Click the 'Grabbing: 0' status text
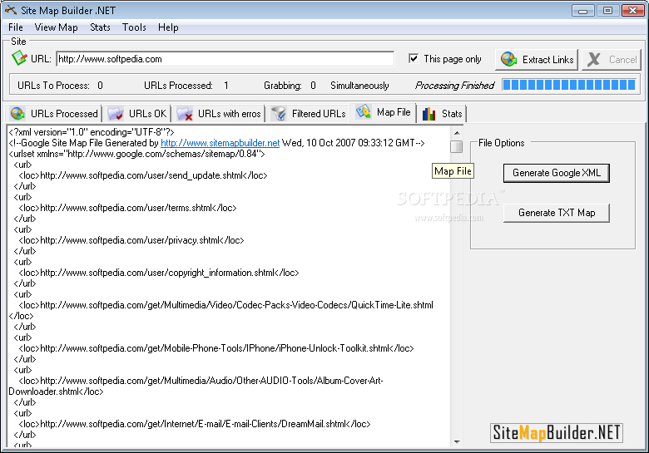The width and height of the screenshot is (649, 453). (290, 86)
